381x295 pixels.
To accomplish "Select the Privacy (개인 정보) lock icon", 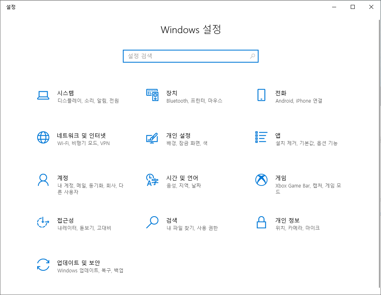I will click(261, 222).
